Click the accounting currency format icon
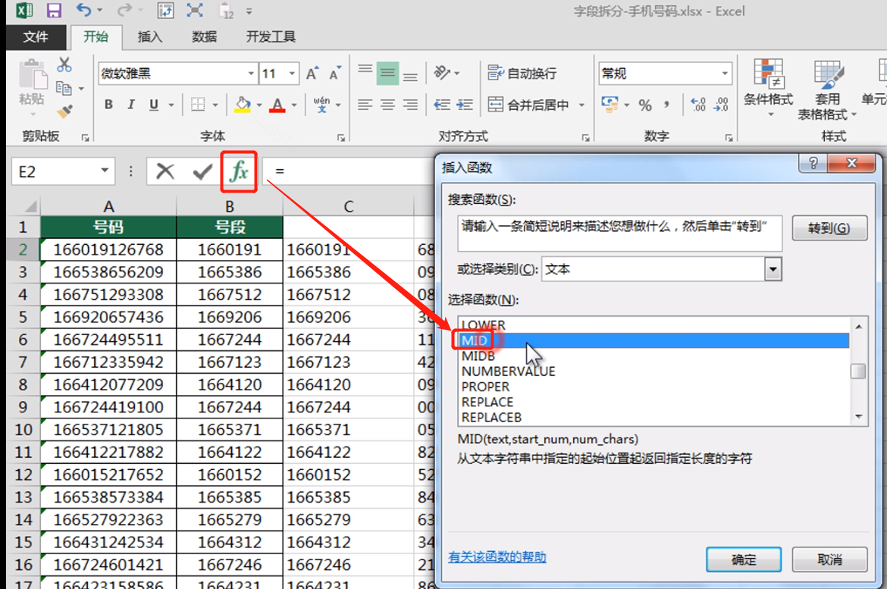 [x=610, y=105]
